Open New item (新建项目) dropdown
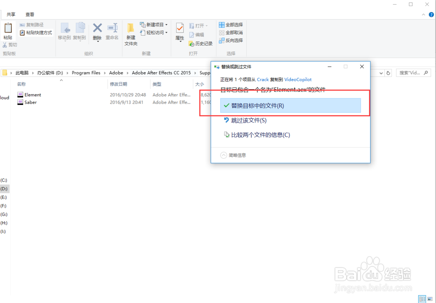 (x=154, y=25)
